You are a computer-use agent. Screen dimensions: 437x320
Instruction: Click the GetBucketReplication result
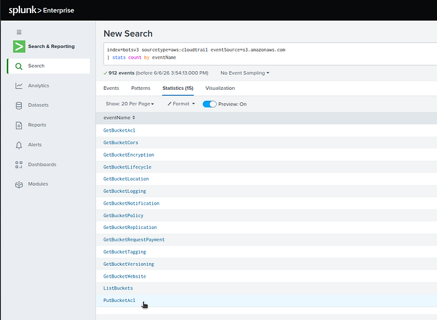pyautogui.click(x=130, y=228)
